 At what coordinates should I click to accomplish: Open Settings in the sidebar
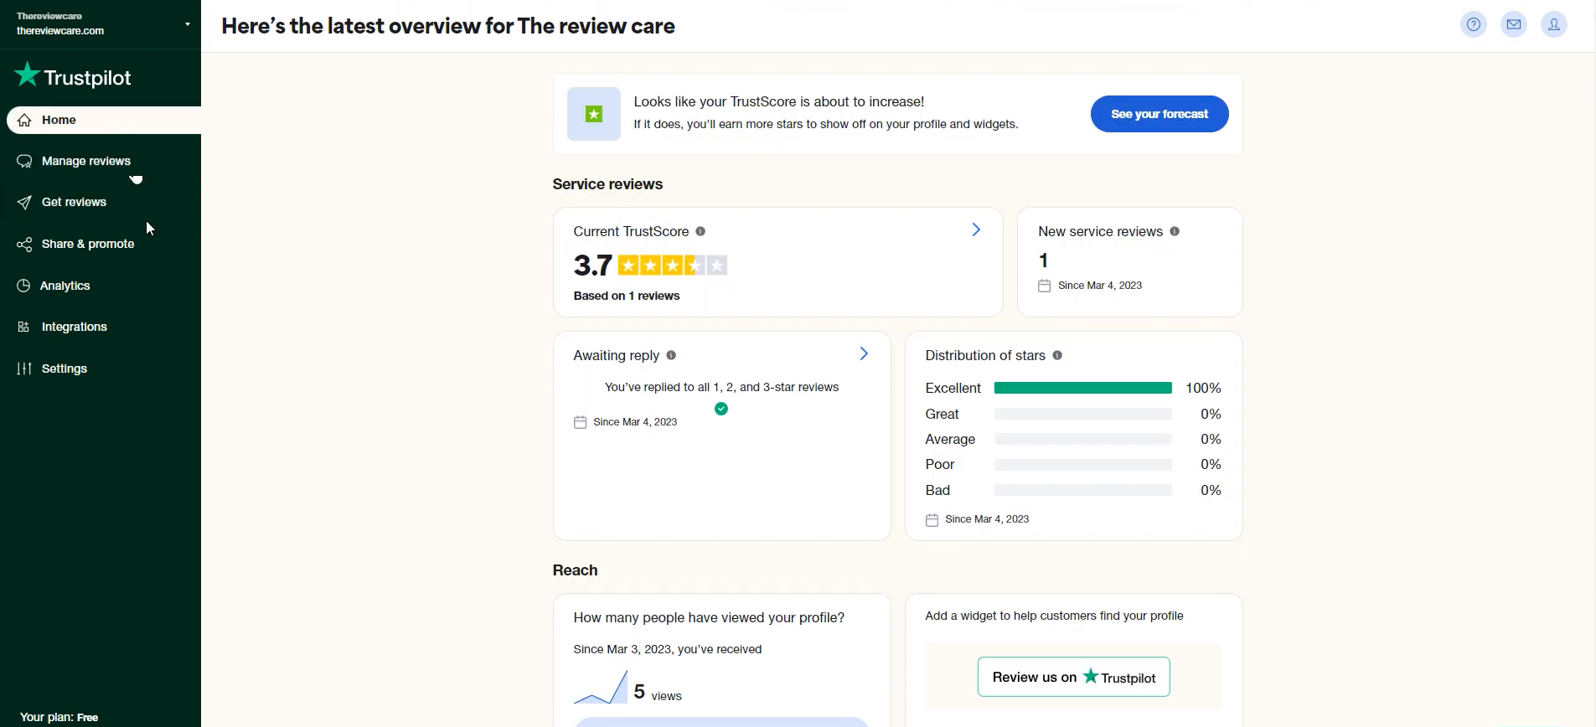pos(65,369)
